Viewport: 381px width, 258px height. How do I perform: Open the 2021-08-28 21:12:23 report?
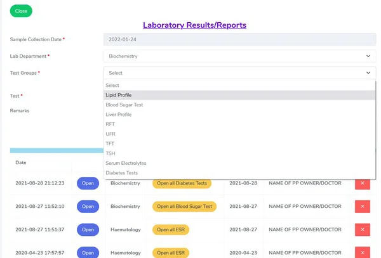(88, 183)
